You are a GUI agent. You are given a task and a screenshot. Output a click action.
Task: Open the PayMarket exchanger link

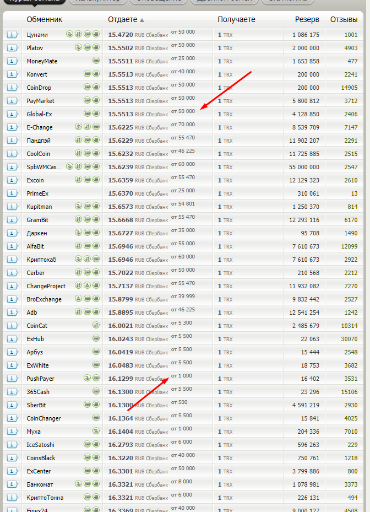click(x=40, y=101)
